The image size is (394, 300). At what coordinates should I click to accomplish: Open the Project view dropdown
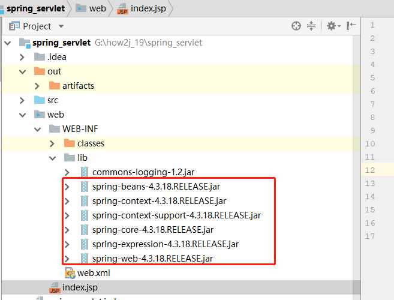coord(61,26)
